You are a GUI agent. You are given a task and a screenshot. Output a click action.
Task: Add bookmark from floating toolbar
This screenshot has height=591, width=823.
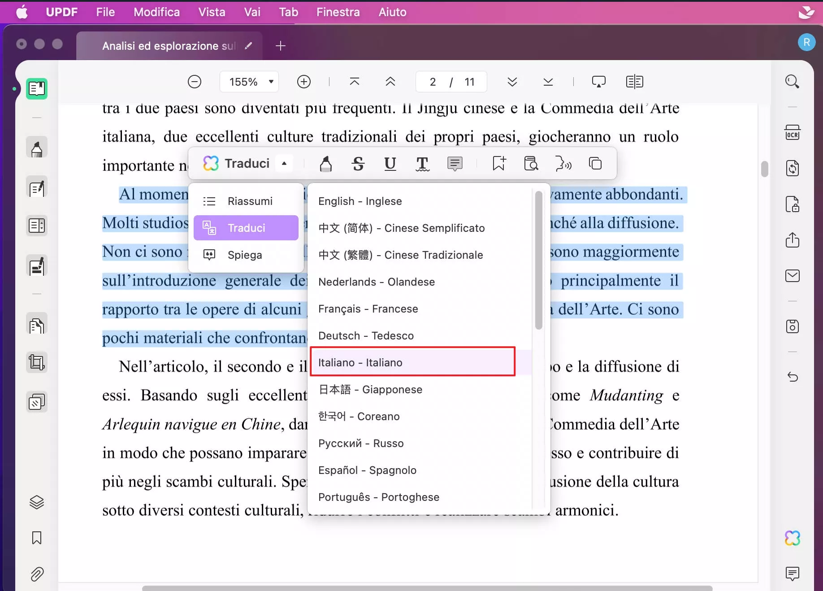coord(499,164)
